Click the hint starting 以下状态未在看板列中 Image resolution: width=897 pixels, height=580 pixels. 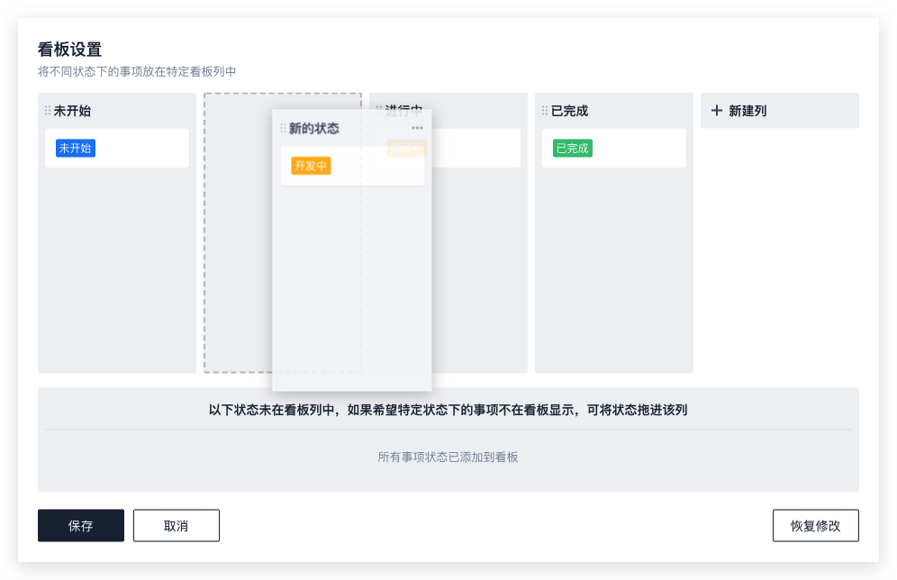[x=448, y=410]
